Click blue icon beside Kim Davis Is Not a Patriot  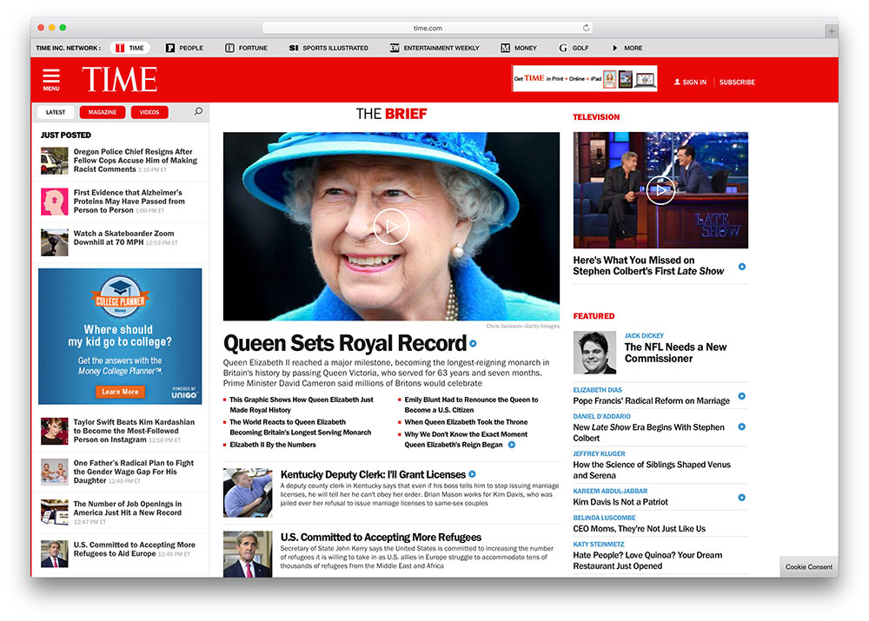coord(742,498)
